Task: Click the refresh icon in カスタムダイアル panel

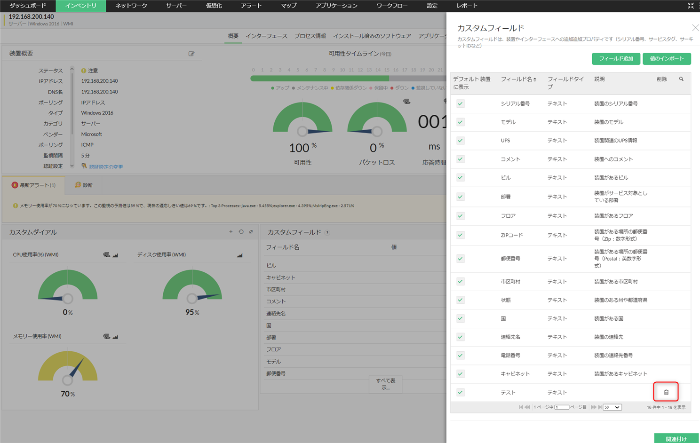Action: (241, 232)
